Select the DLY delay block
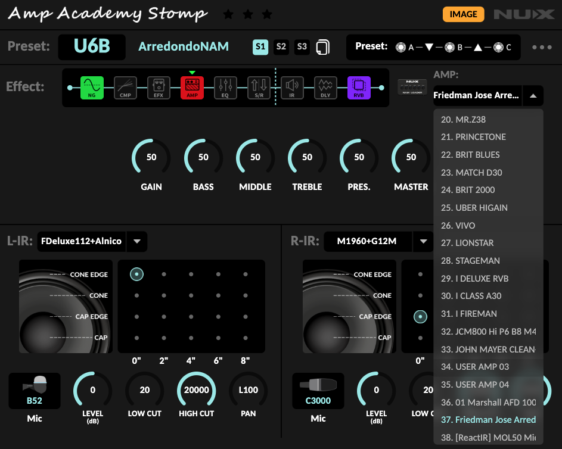Screen dimensions: 562x449 325,88
